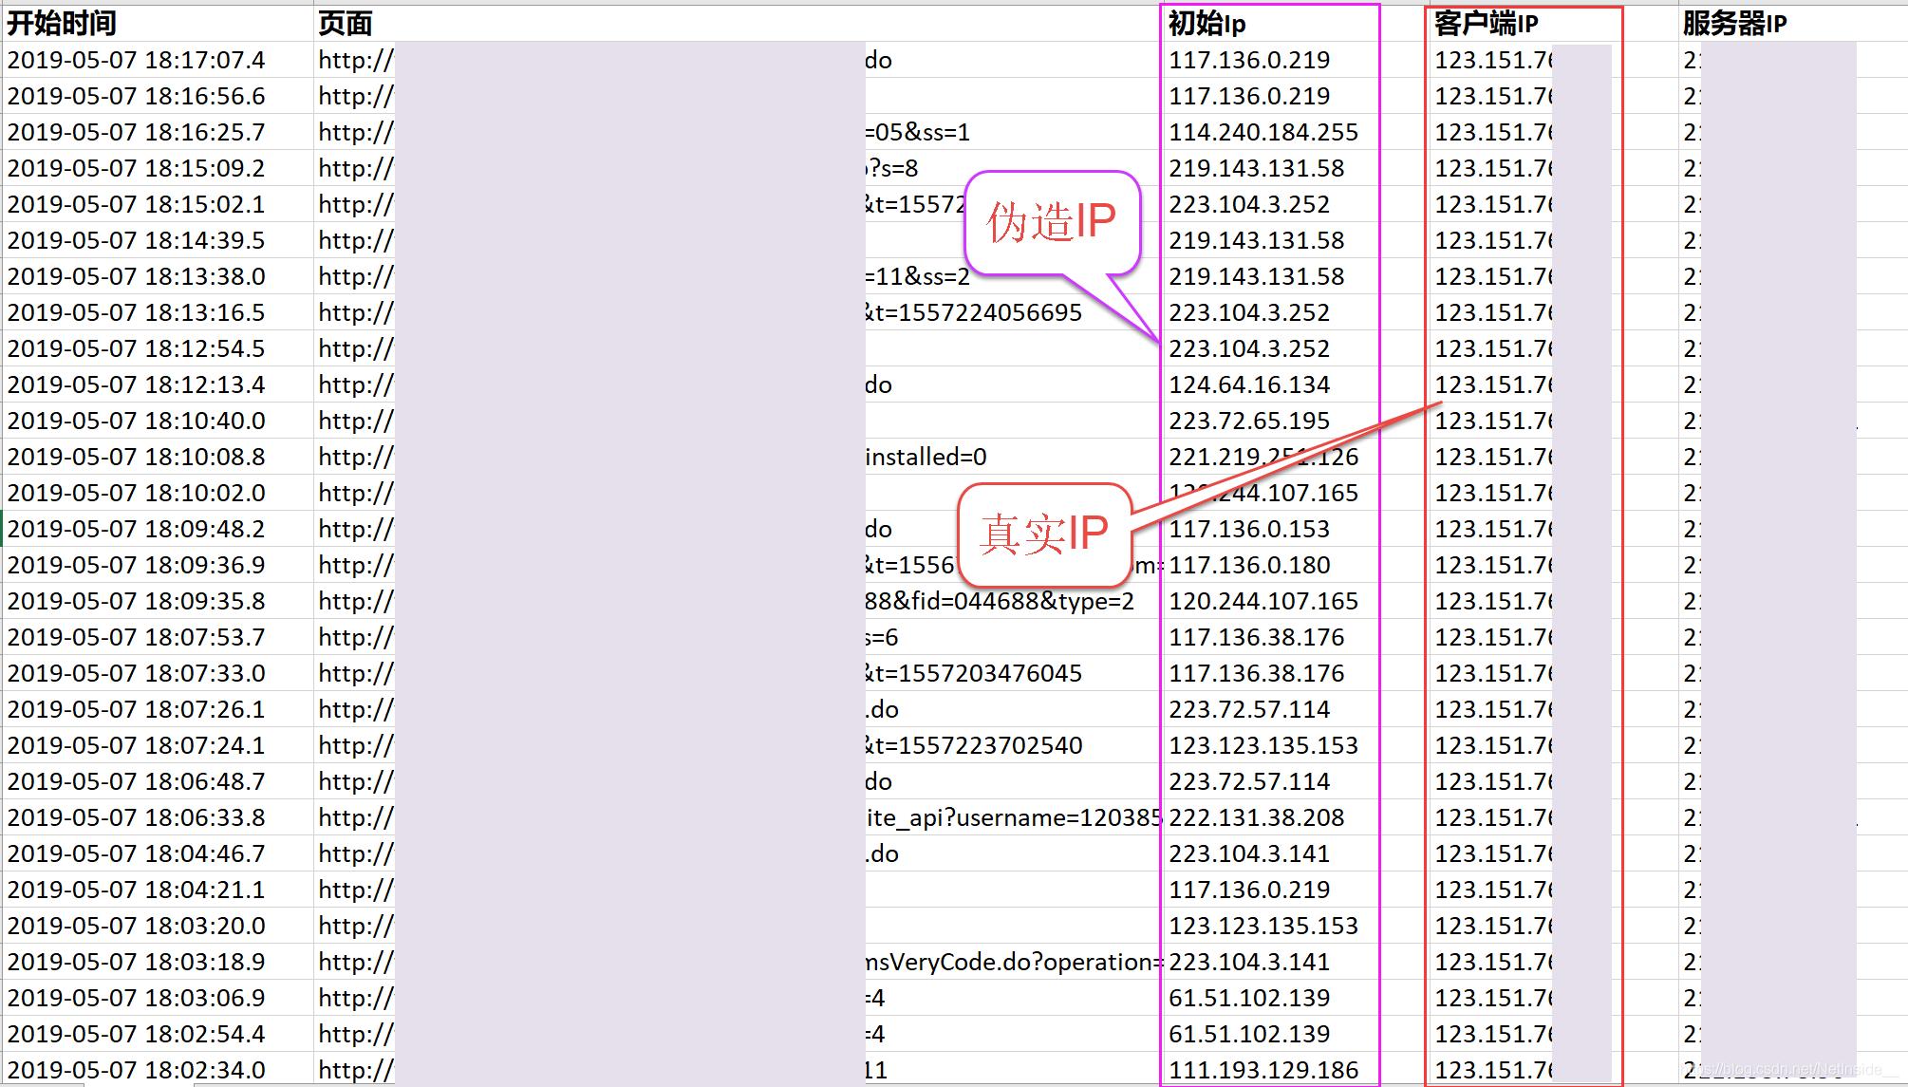The image size is (1908, 1087).
Task: Select the 123.151 client IP in the 18:02:34.0 row
Action: point(1493,1070)
